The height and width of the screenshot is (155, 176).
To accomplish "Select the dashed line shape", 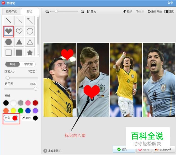I will (19, 20).
